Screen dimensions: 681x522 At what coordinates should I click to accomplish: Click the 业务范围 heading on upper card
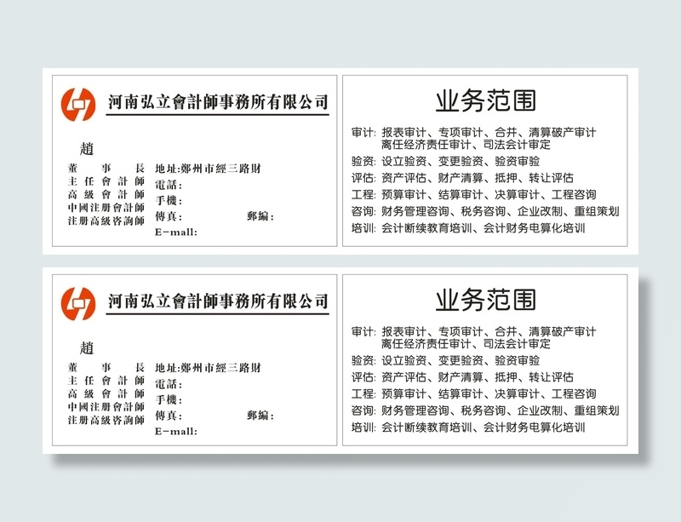point(485,100)
